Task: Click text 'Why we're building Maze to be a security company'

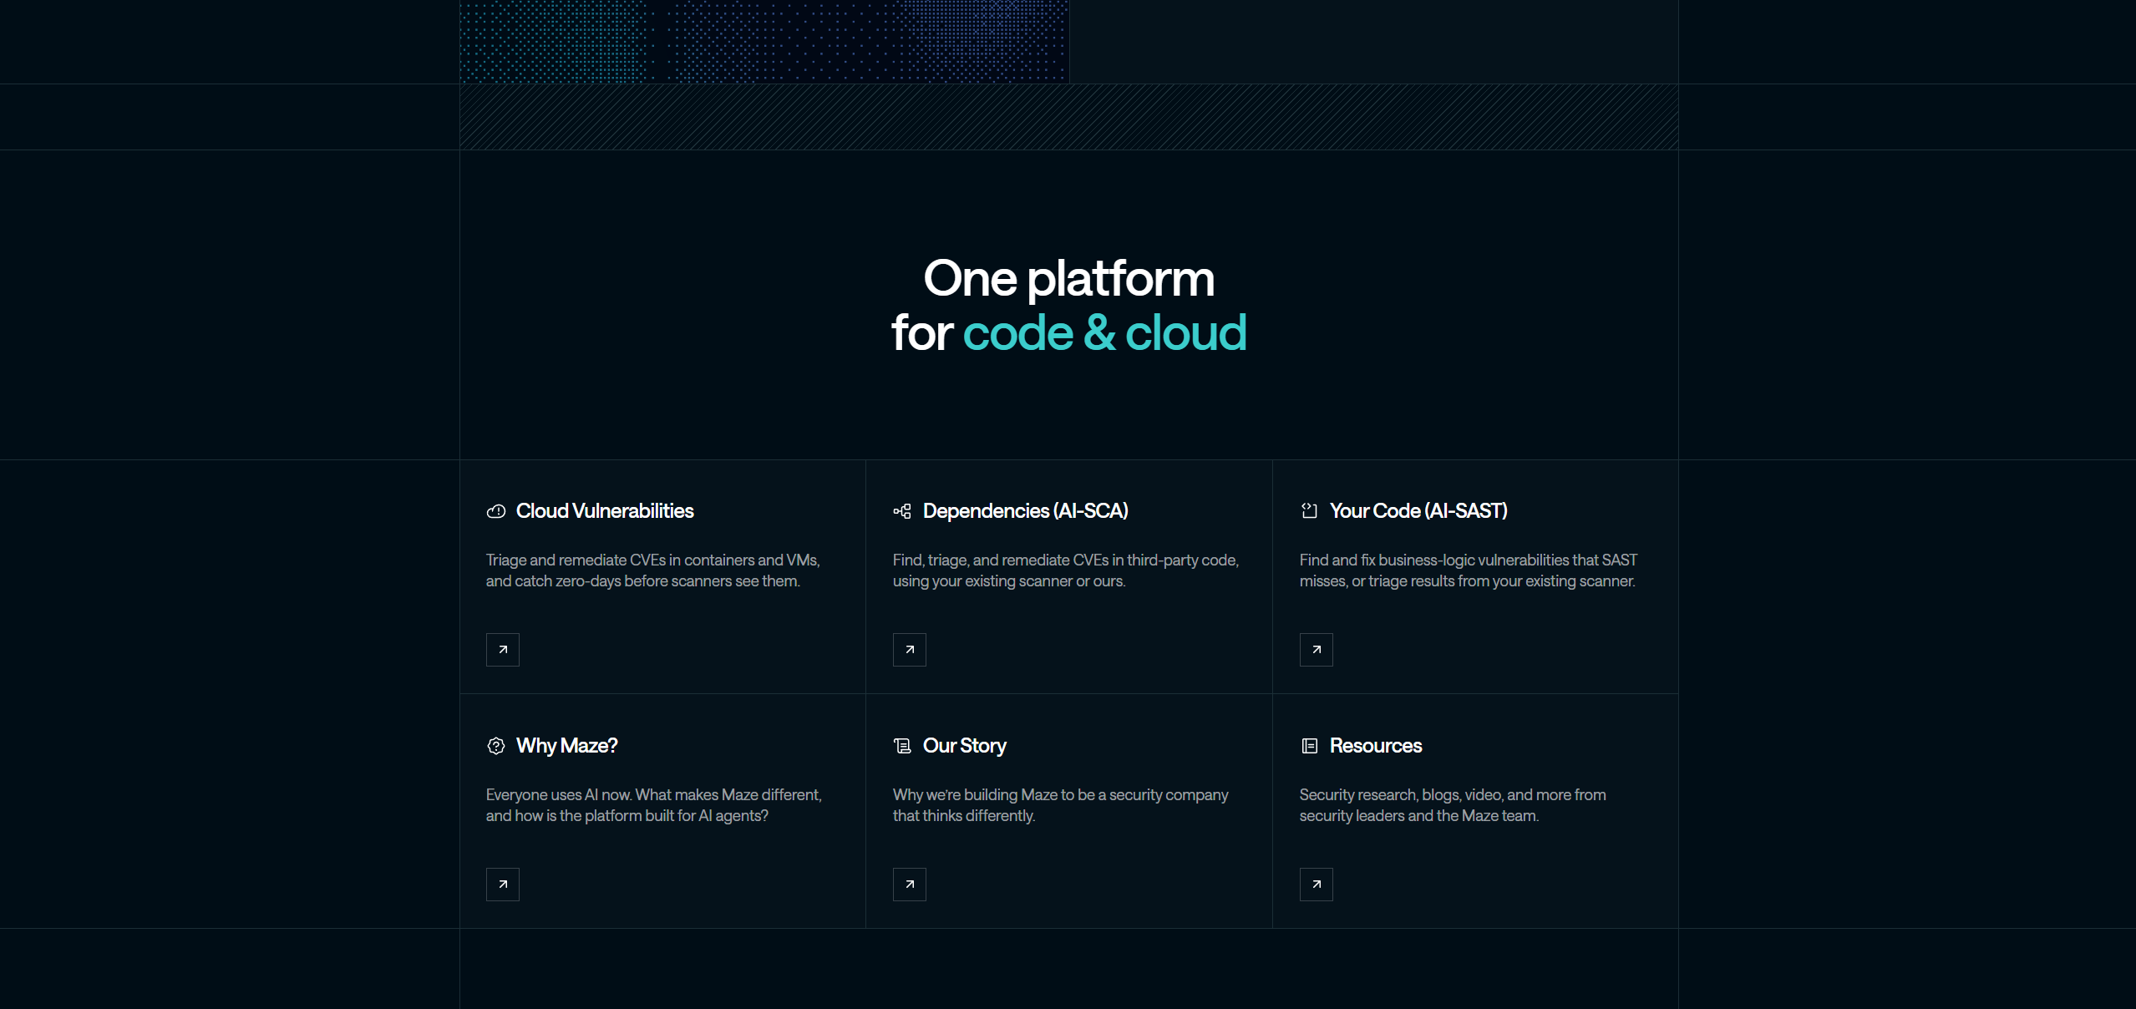Action: pos(1061,795)
